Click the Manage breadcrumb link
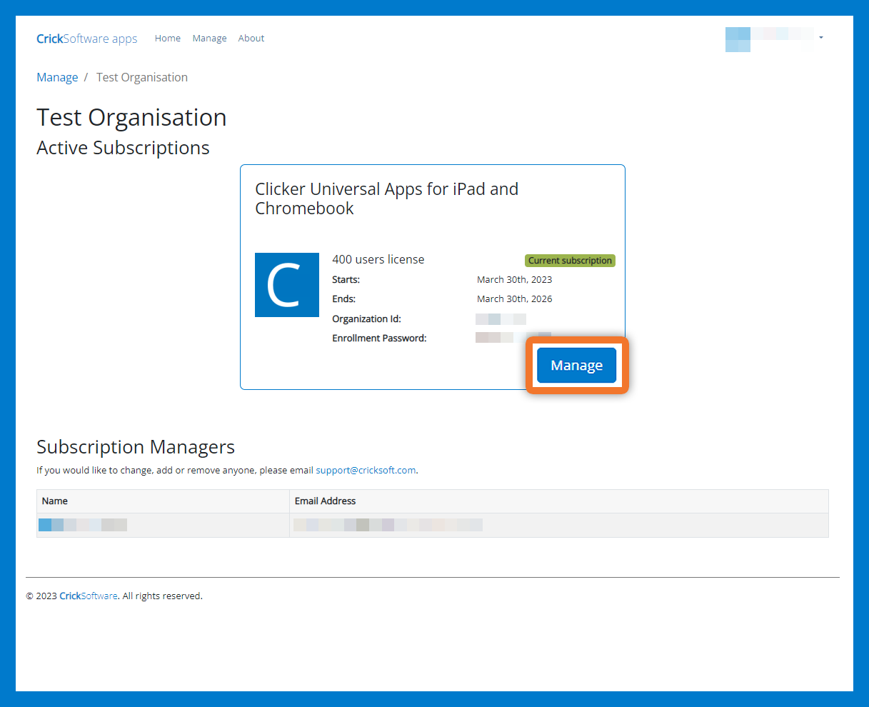This screenshot has width=869, height=707. tap(57, 78)
